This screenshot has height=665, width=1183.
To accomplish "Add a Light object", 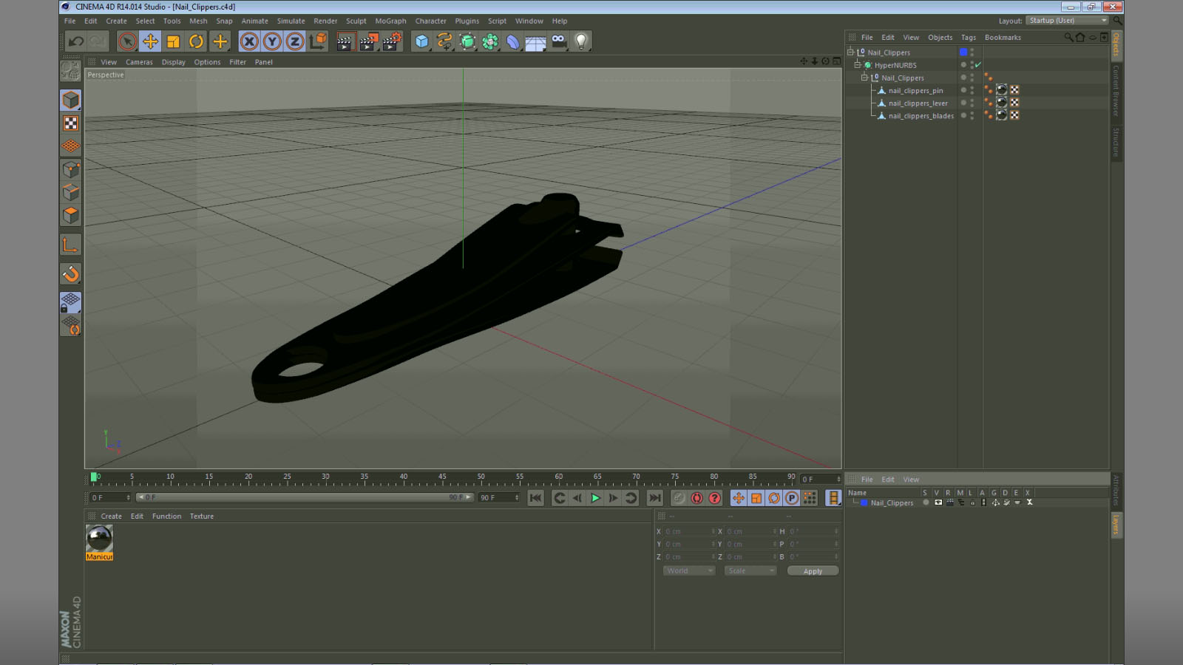I will [582, 41].
